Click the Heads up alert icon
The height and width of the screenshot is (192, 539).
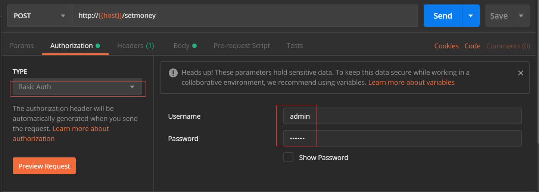(173, 73)
